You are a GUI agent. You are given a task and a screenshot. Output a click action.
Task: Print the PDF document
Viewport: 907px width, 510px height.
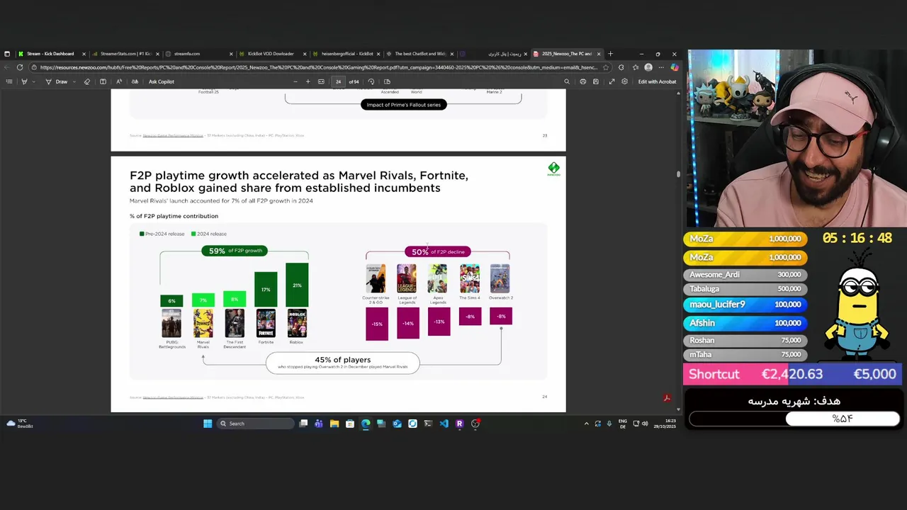582,81
